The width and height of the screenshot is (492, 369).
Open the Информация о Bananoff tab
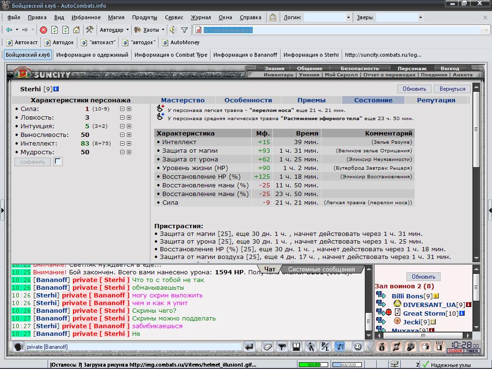point(245,55)
